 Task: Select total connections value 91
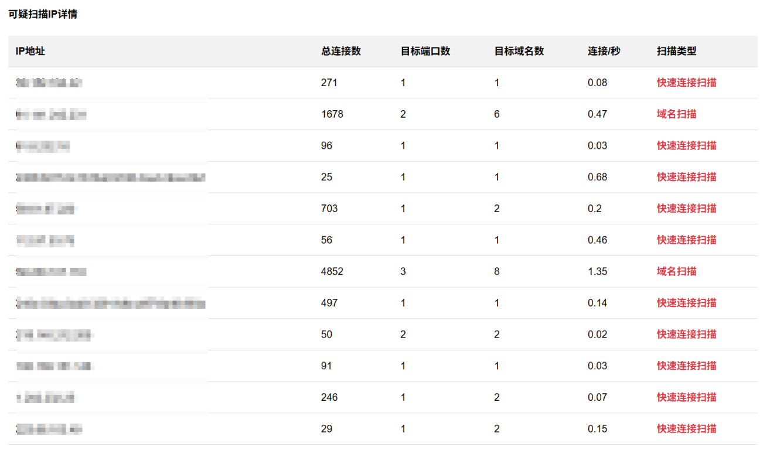(x=326, y=366)
